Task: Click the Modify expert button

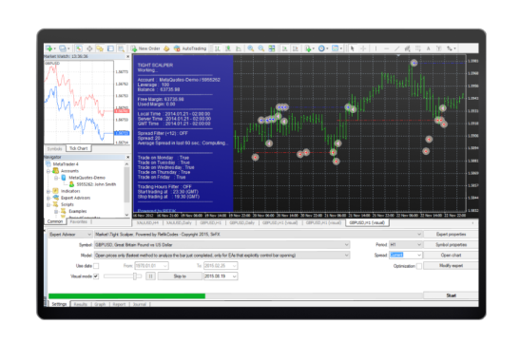Action: pos(451,266)
